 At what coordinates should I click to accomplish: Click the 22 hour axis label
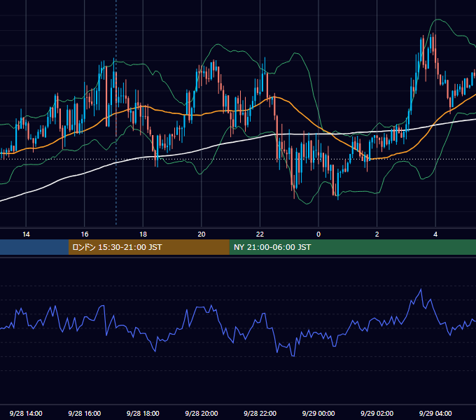click(260, 234)
